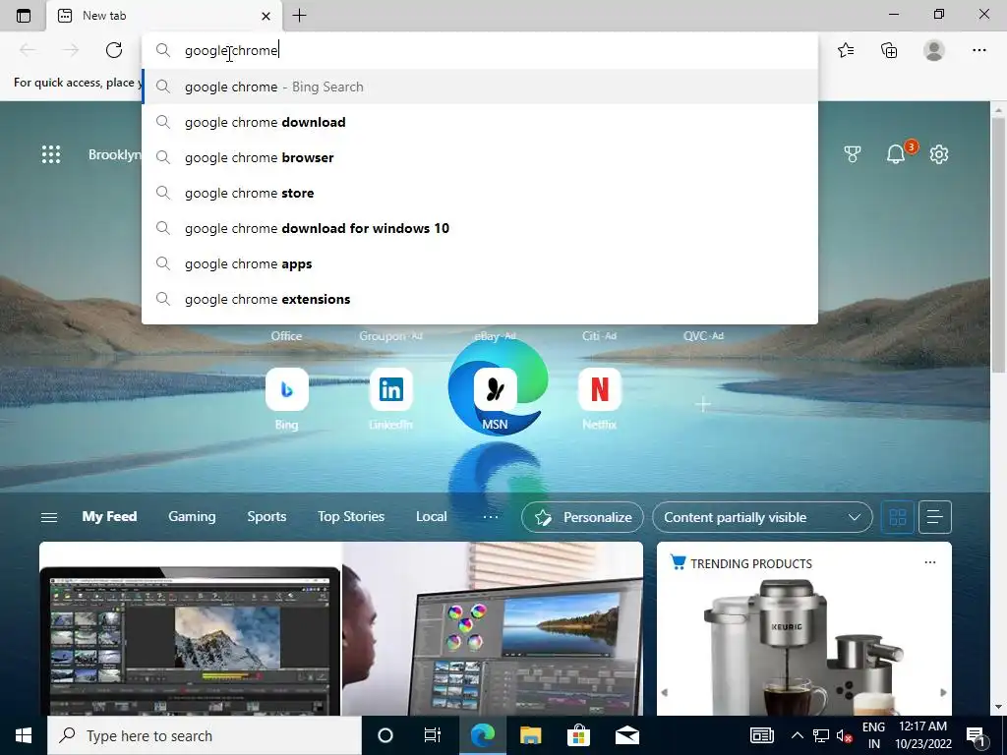This screenshot has width=1007, height=755.
Task: Open News and interests taskbar icon
Action: pos(762,735)
